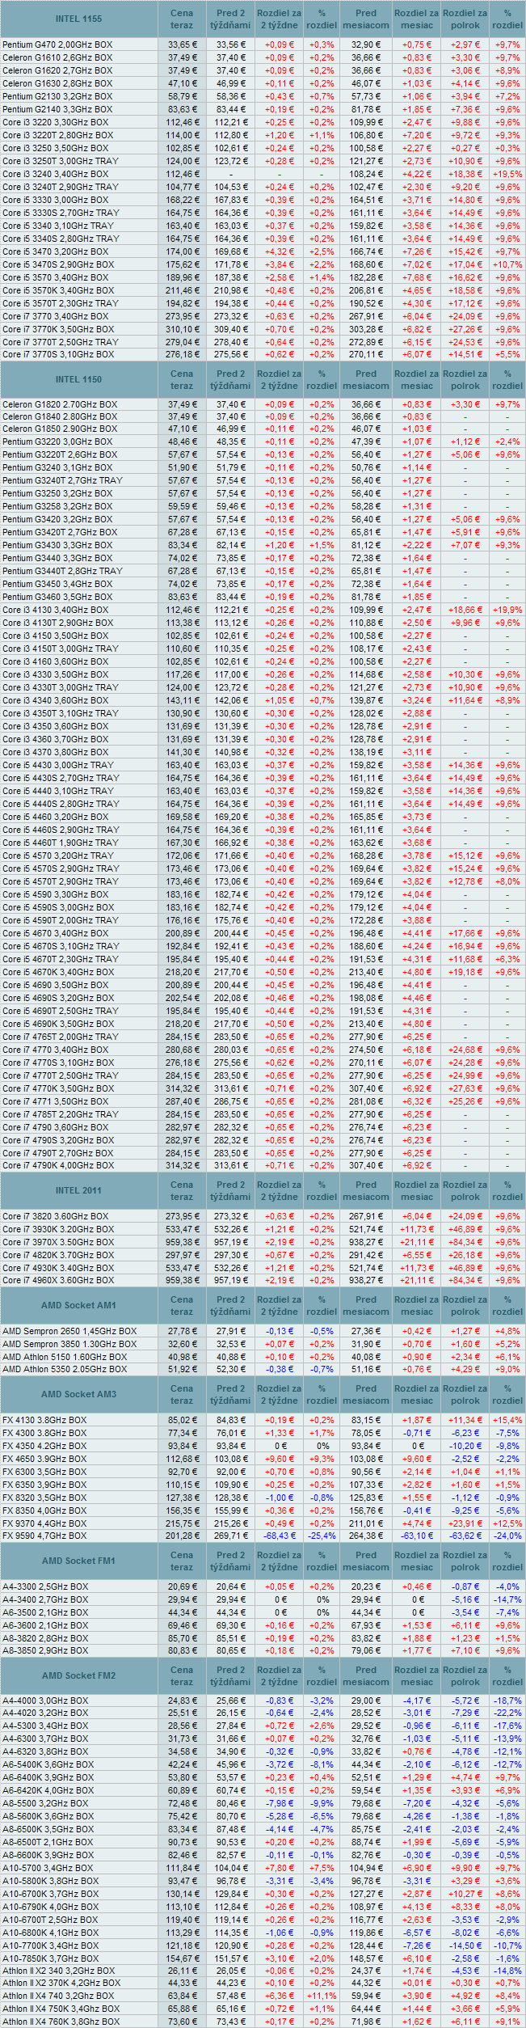This screenshot has width=526, height=2028.
Task: Select the AMD Socket AM3 header
Action: tap(78, 1394)
